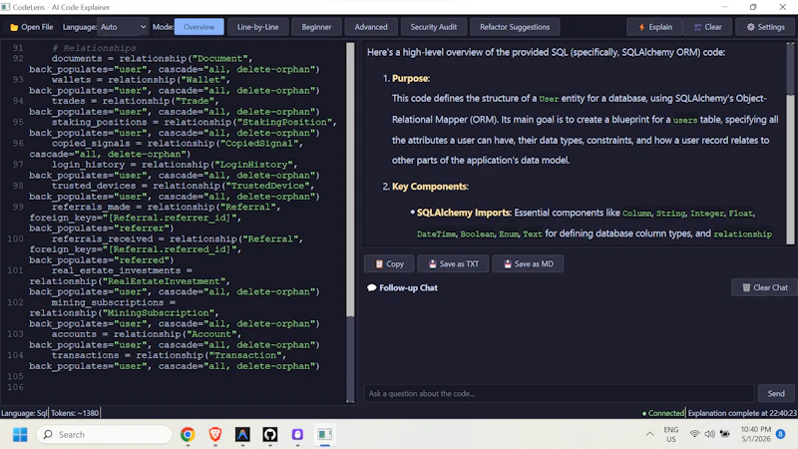The image size is (798, 449).
Task: Click 'accounts = relationship' on line 103
Action: click(116, 334)
